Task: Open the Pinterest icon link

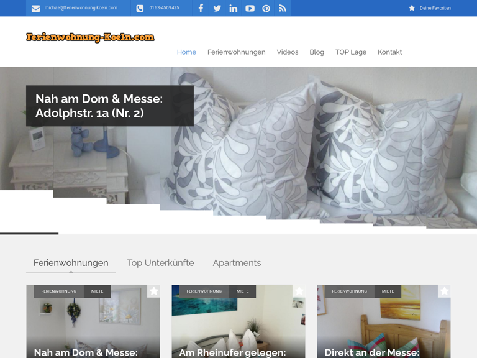Action: click(266, 8)
